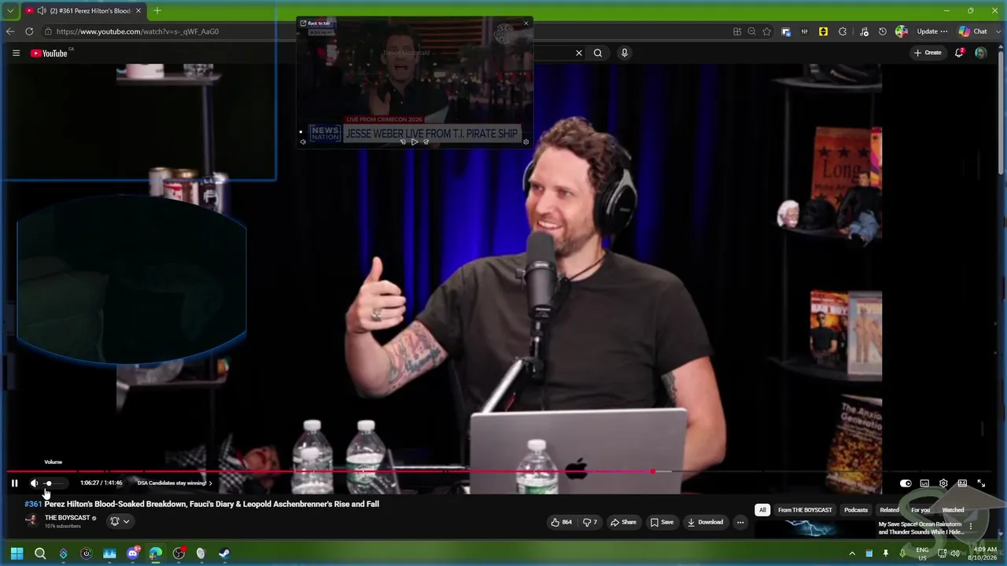
Task: Bookmark this page with the star
Action: [766, 31]
